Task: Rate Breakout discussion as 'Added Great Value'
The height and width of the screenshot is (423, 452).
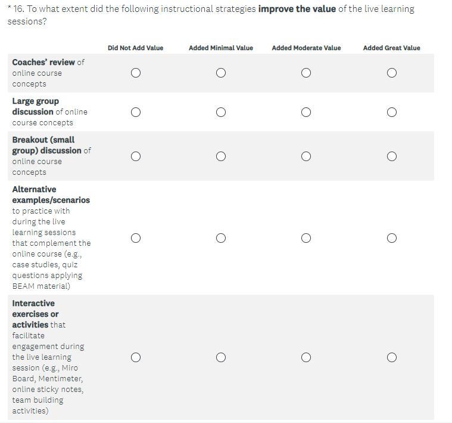Action: point(391,156)
